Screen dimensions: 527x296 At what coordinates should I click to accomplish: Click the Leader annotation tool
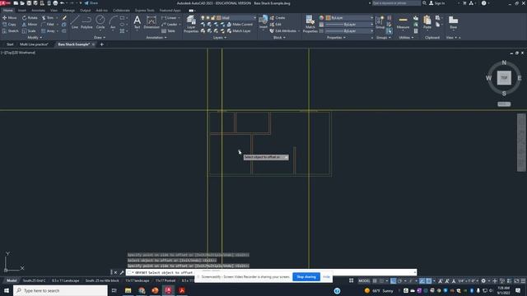click(170, 25)
